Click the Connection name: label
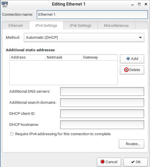The height and width of the screenshot is (167, 150). tap(18, 15)
